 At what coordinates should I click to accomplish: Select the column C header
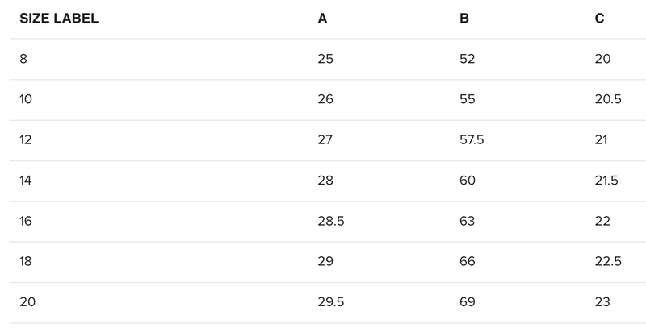pyautogui.click(x=599, y=19)
